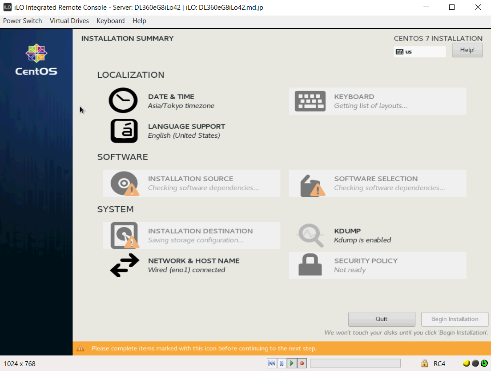
Task: Click SECURITY POLICY label
Action: (x=366, y=261)
